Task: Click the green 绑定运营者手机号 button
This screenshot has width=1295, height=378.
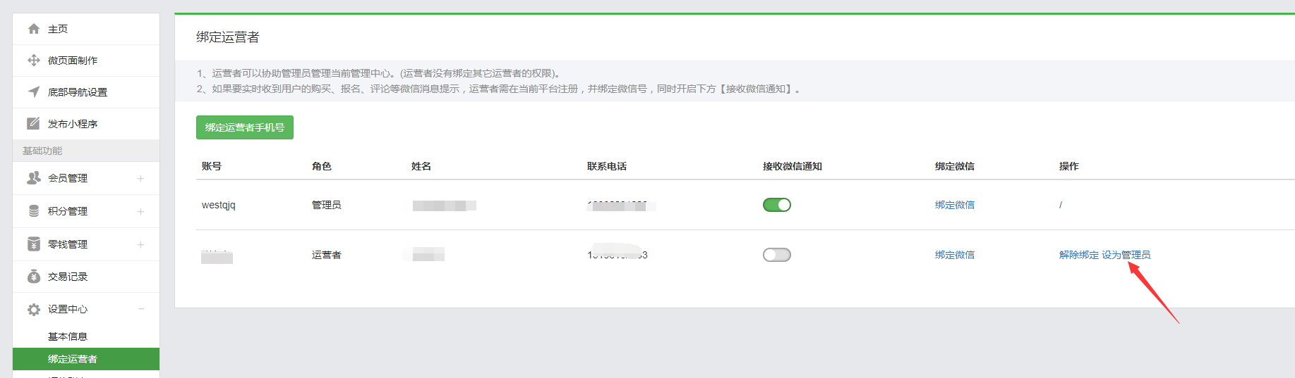Action: (244, 127)
